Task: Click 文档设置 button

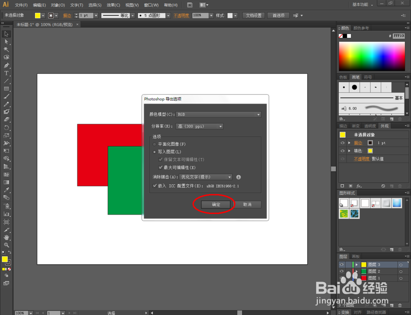Action: click(x=254, y=16)
